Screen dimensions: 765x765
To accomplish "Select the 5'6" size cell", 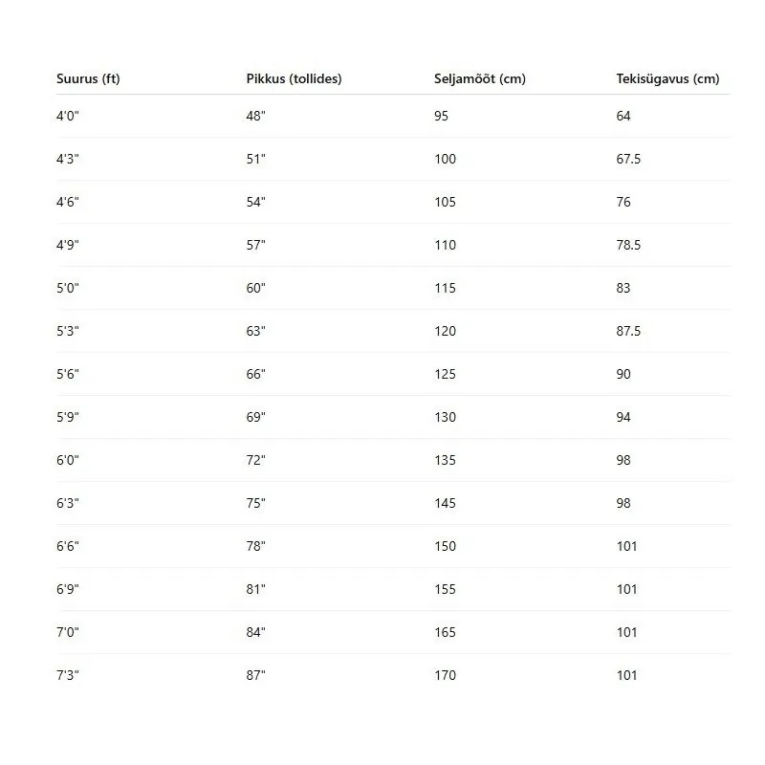I will 67,374.
